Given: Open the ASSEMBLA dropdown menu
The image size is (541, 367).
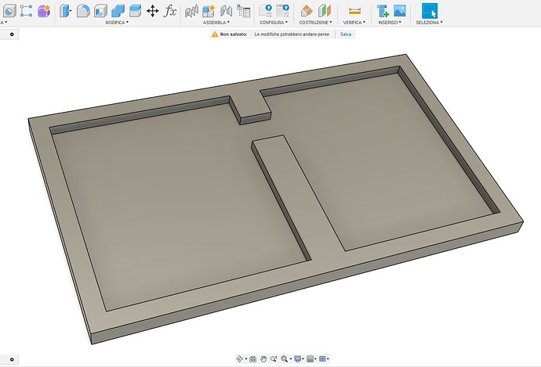Looking at the screenshot, I should (x=216, y=23).
